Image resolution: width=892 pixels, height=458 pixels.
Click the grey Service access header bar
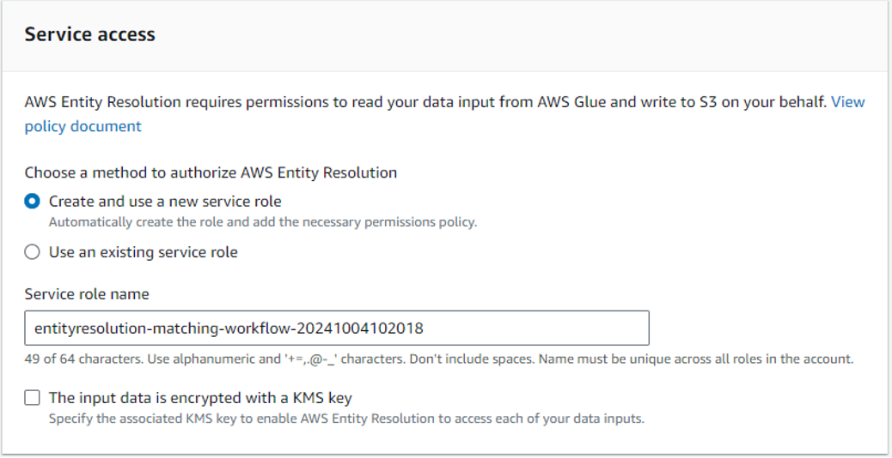[516, 35]
